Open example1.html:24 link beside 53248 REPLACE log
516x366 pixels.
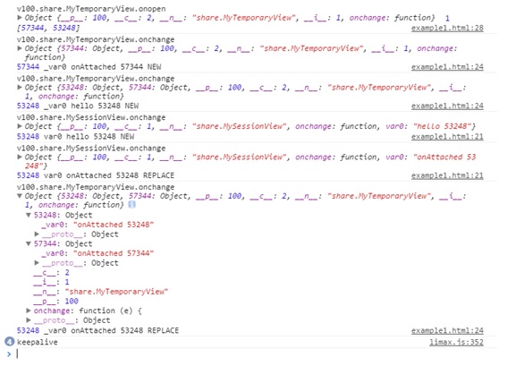pos(447,330)
